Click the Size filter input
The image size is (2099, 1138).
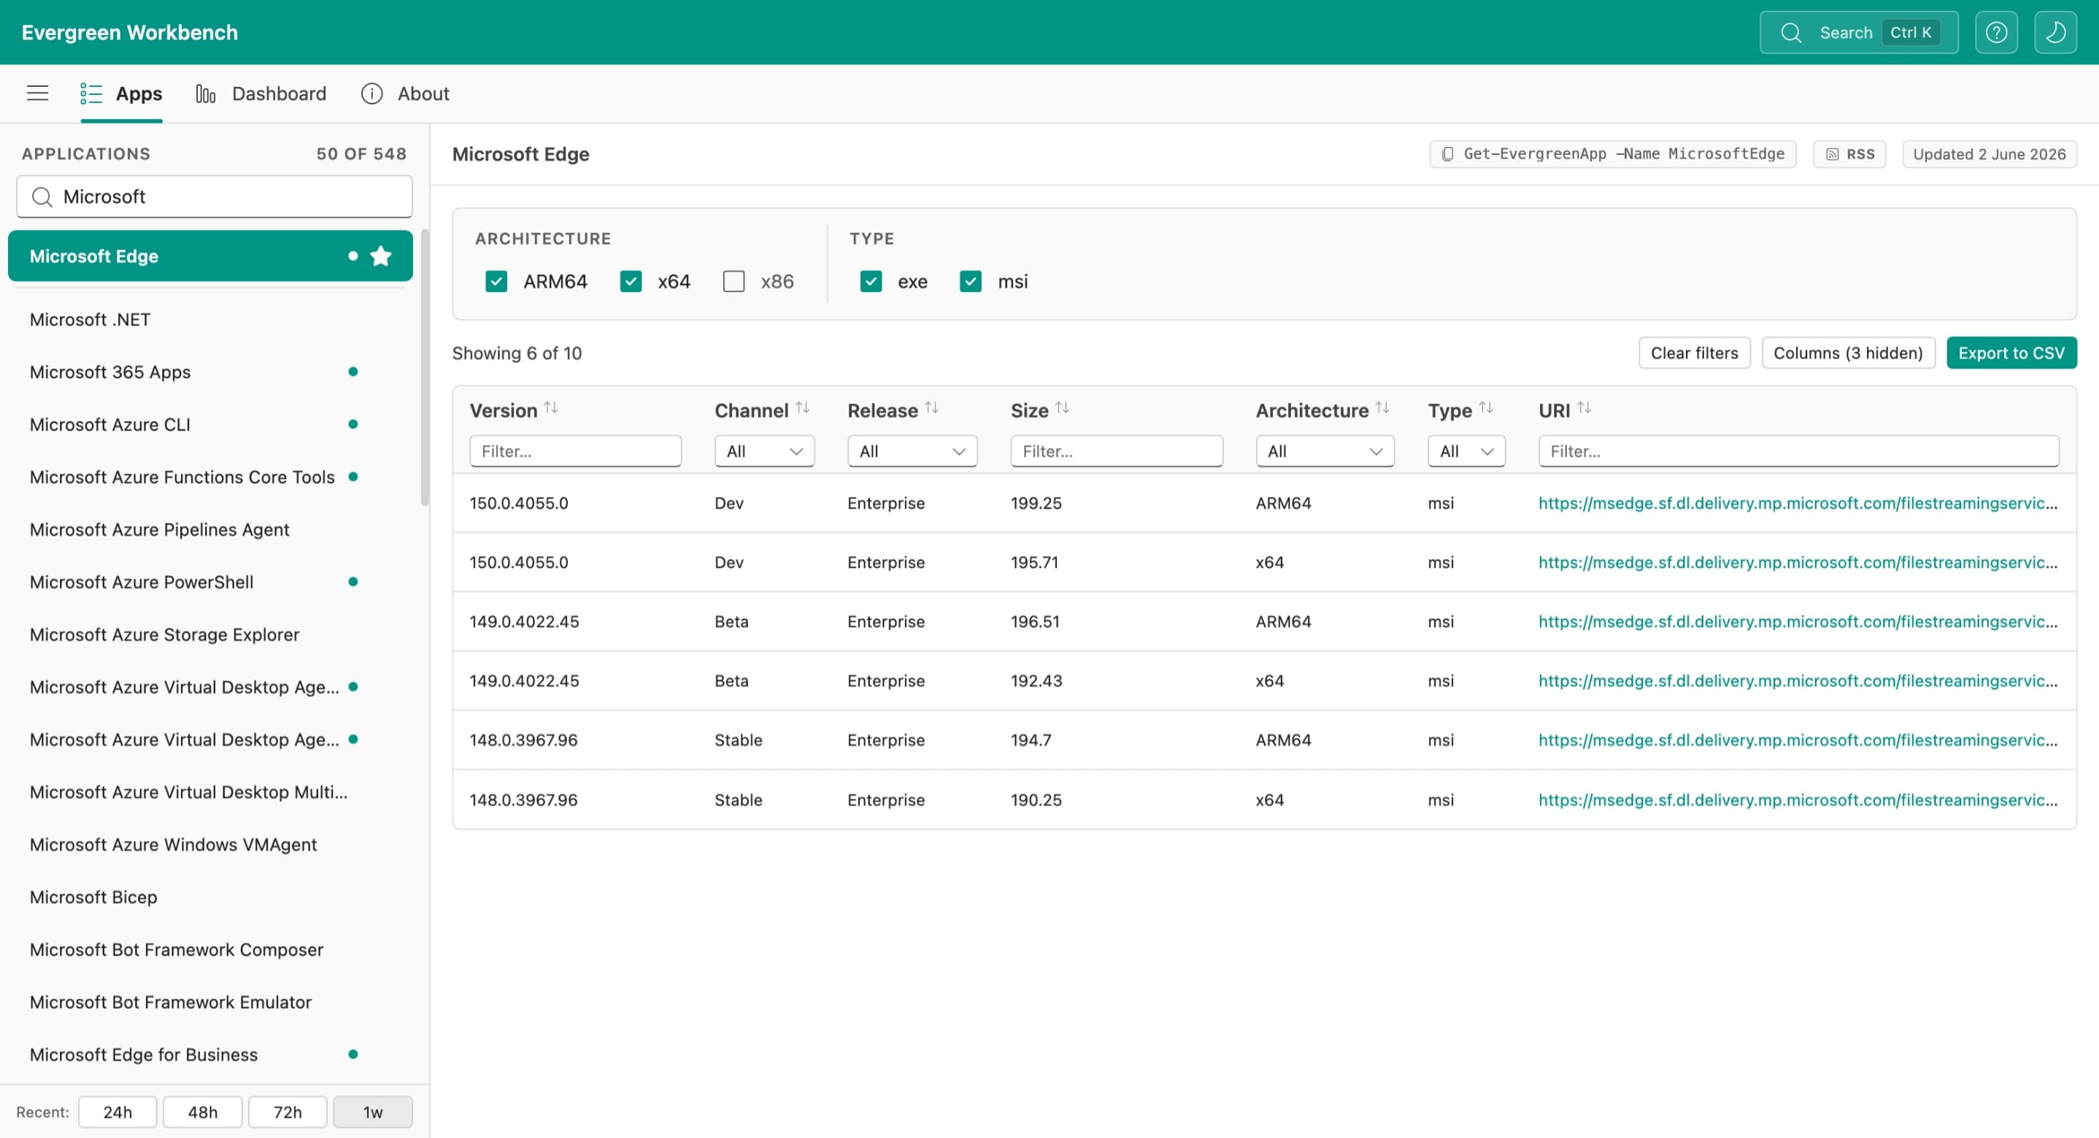tap(1117, 451)
